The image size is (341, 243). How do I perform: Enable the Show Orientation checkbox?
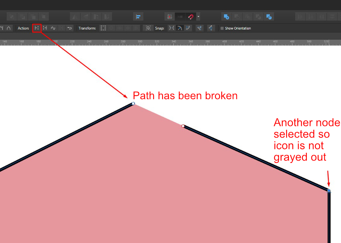tap(222, 28)
